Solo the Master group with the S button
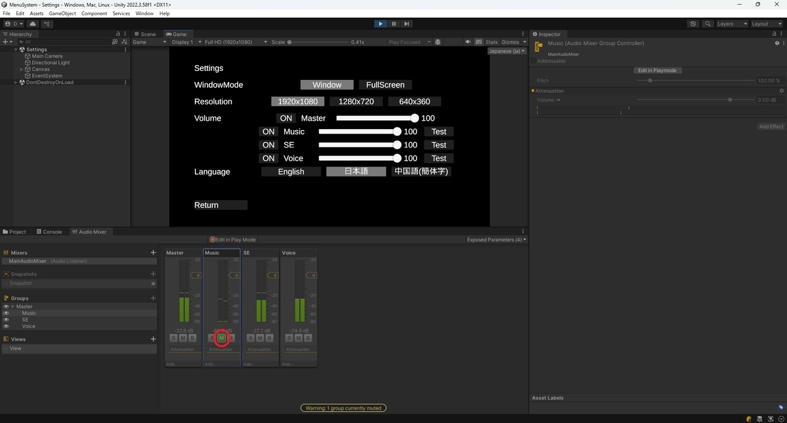This screenshot has height=423, width=787. pos(173,338)
